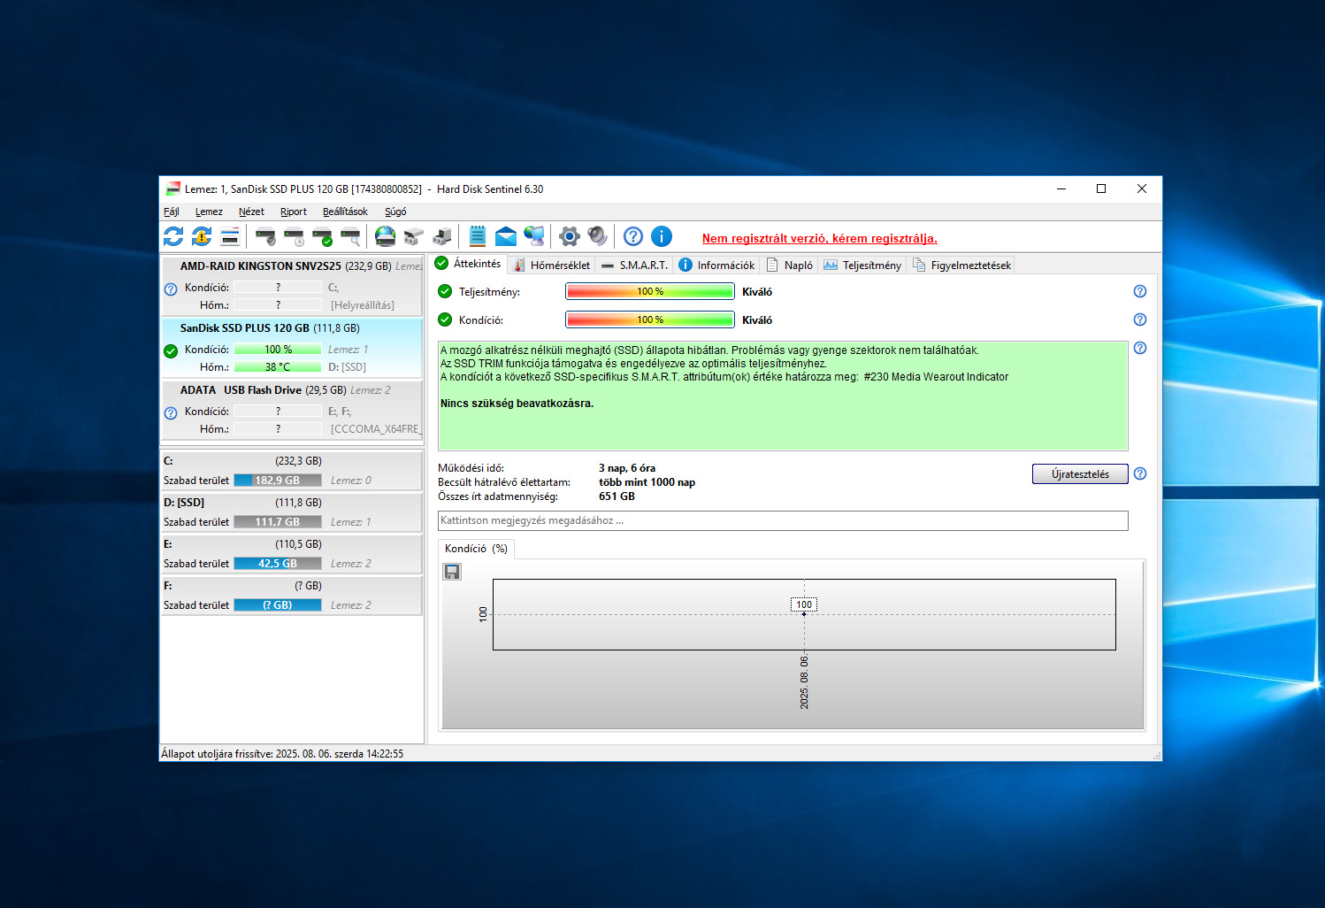1325x908 pixels.
Task: Open settings via the gear icon
Action: click(x=570, y=236)
